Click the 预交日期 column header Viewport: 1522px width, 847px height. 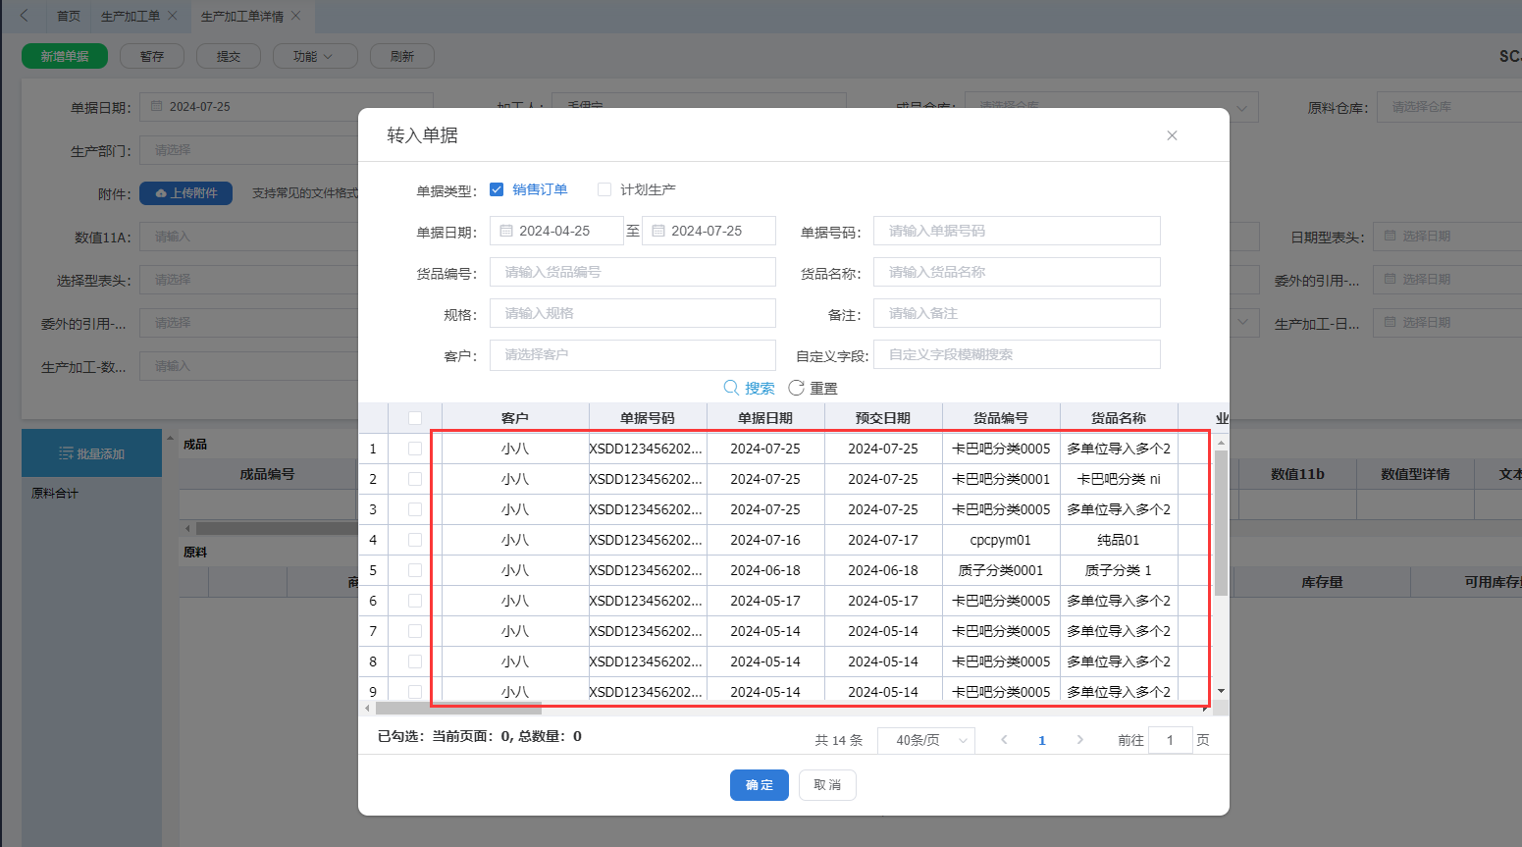click(883, 418)
